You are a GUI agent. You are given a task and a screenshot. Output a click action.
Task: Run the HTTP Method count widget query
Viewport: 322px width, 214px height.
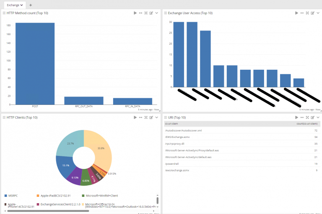coord(135,13)
